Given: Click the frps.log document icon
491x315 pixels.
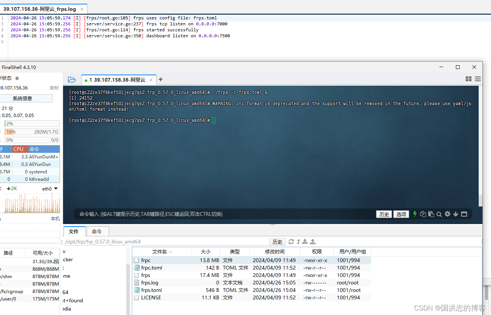Looking at the screenshot, I should [x=137, y=283].
